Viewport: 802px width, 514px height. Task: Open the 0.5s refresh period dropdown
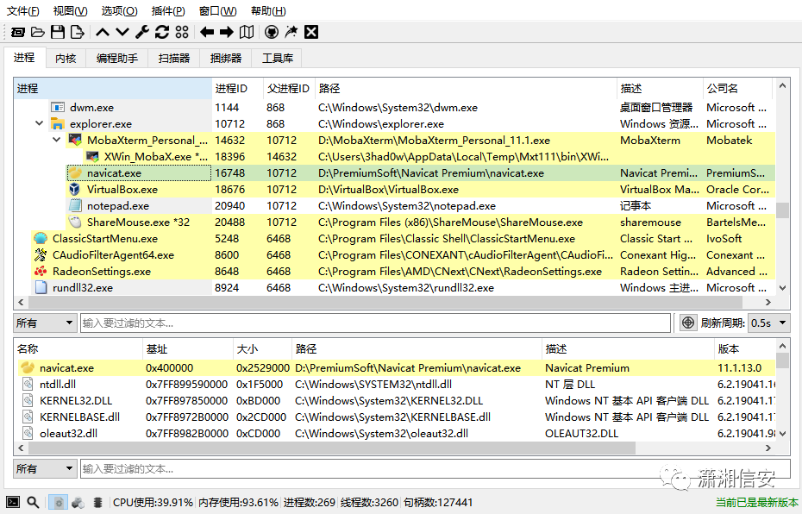click(768, 323)
